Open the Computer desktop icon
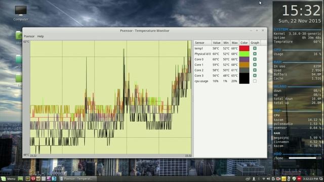Image resolution: width=324 pixels, height=182 pixels. click(21, 13)
